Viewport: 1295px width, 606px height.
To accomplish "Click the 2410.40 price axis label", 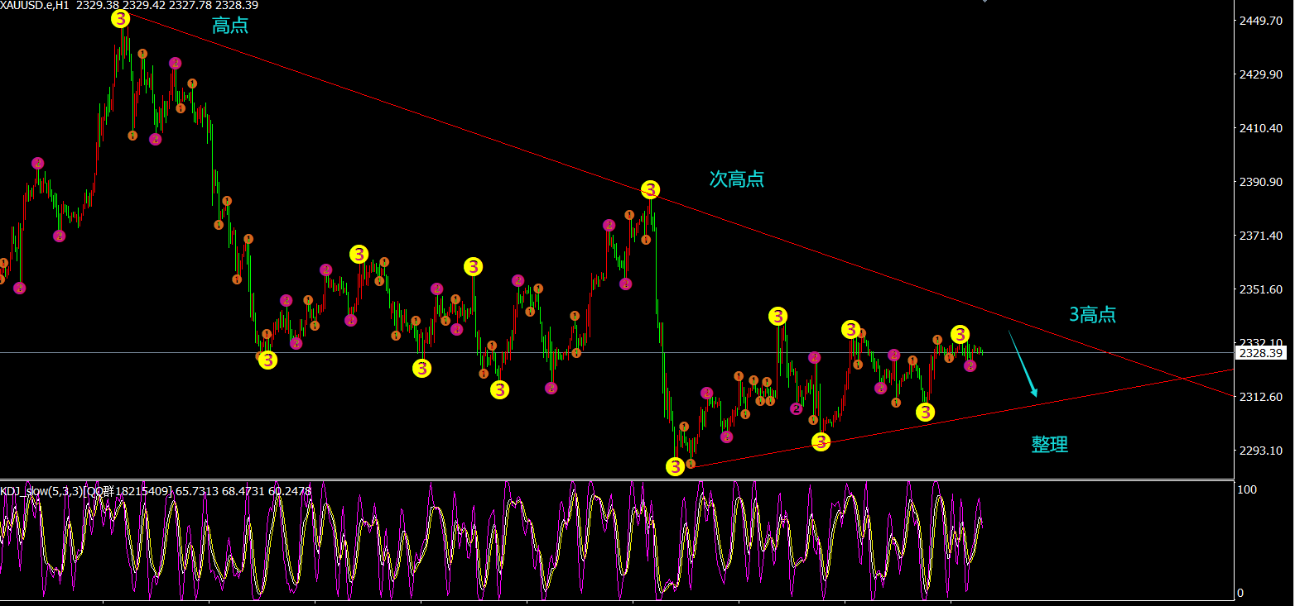I will coord(1262,128).
